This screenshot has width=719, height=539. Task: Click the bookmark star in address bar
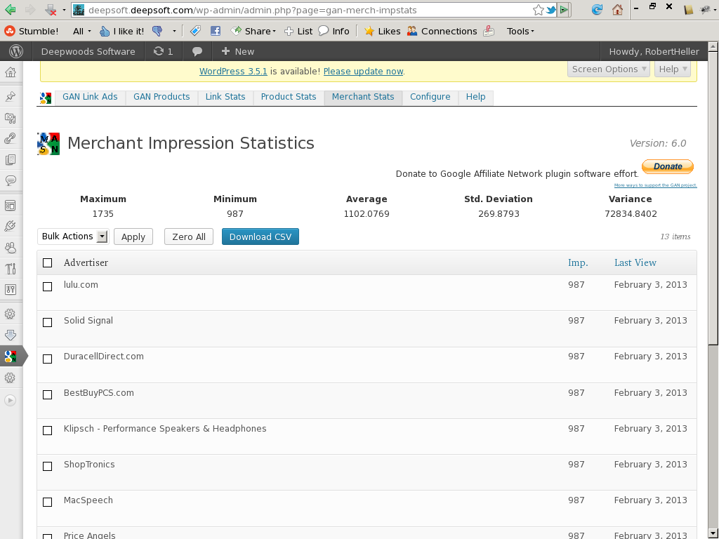[539, 10]
